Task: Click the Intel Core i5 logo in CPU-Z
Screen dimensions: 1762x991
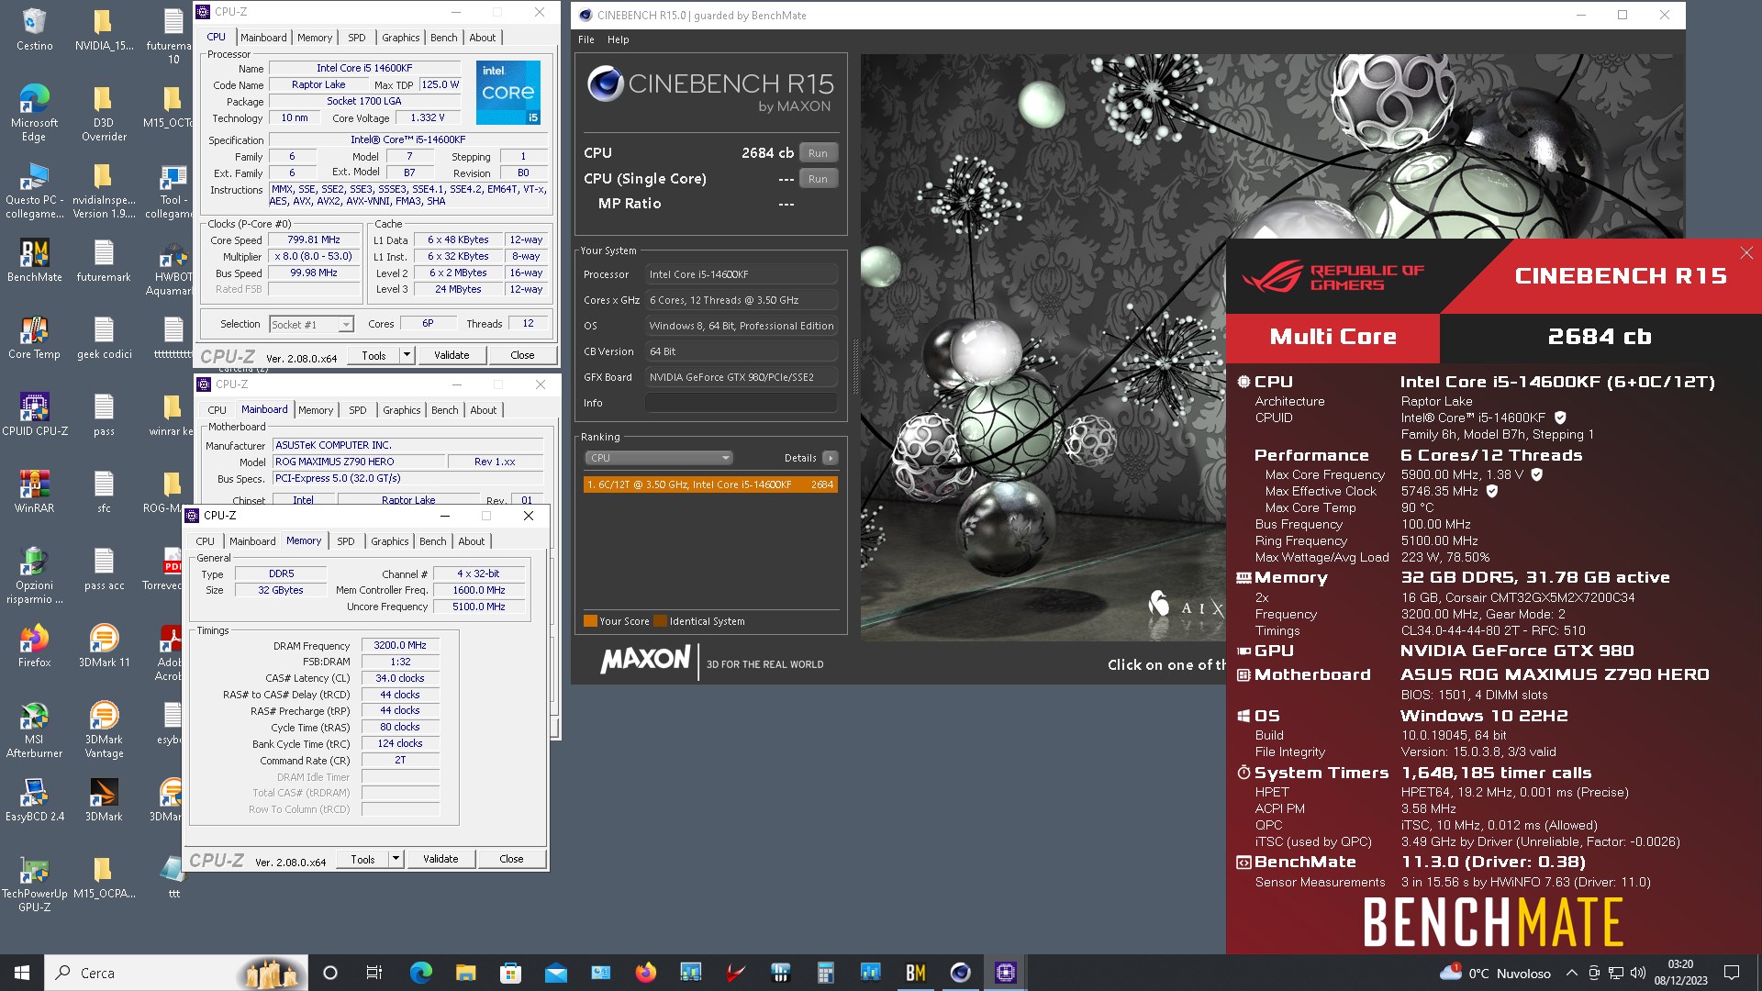Action: pos(508,93)
